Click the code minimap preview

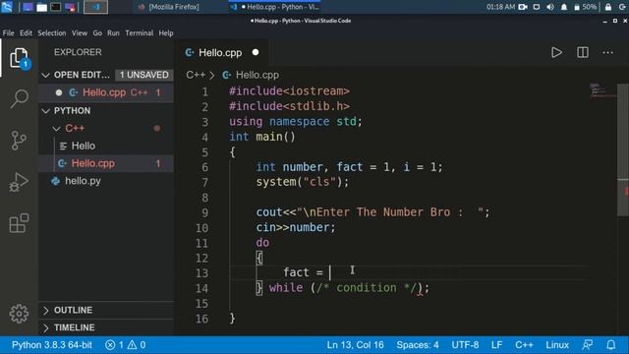(x=602, y=91)
